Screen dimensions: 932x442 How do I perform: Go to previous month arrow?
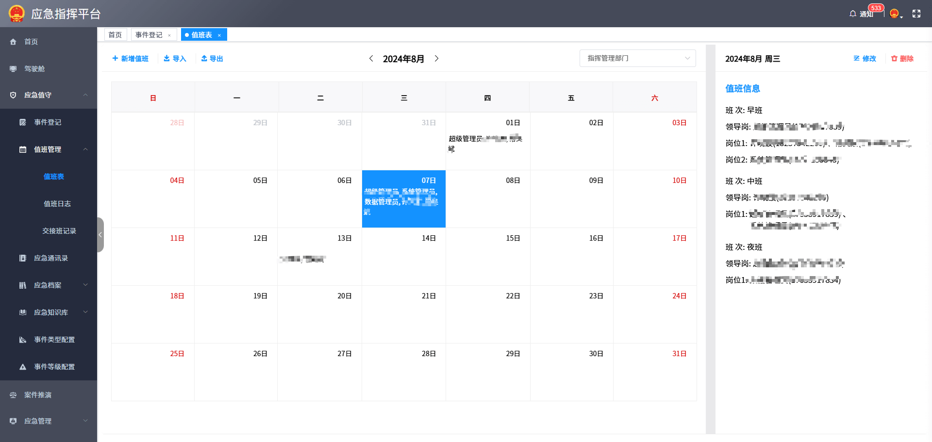click(371, 59)
